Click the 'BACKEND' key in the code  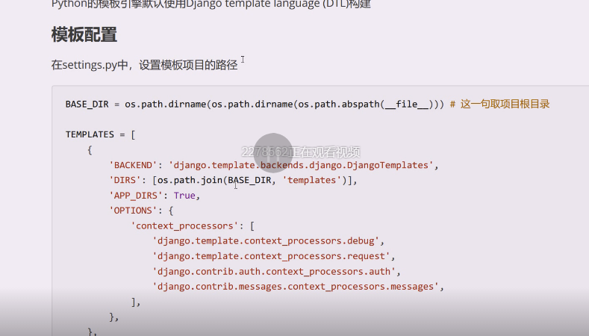[133, 165]
